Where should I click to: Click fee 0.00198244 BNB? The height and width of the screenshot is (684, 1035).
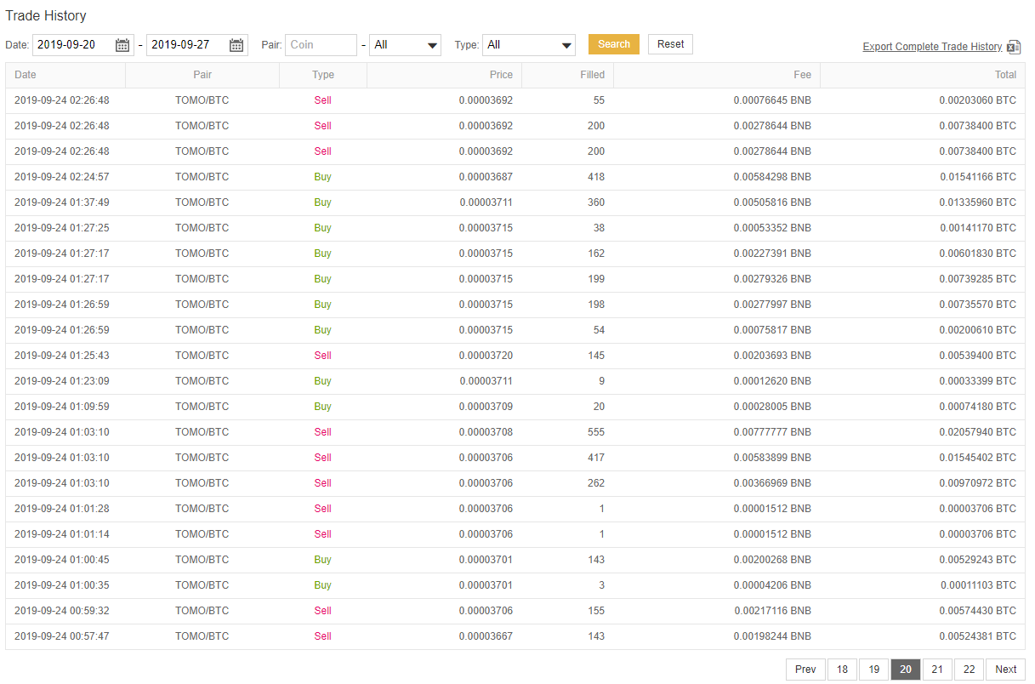[772, 636]
